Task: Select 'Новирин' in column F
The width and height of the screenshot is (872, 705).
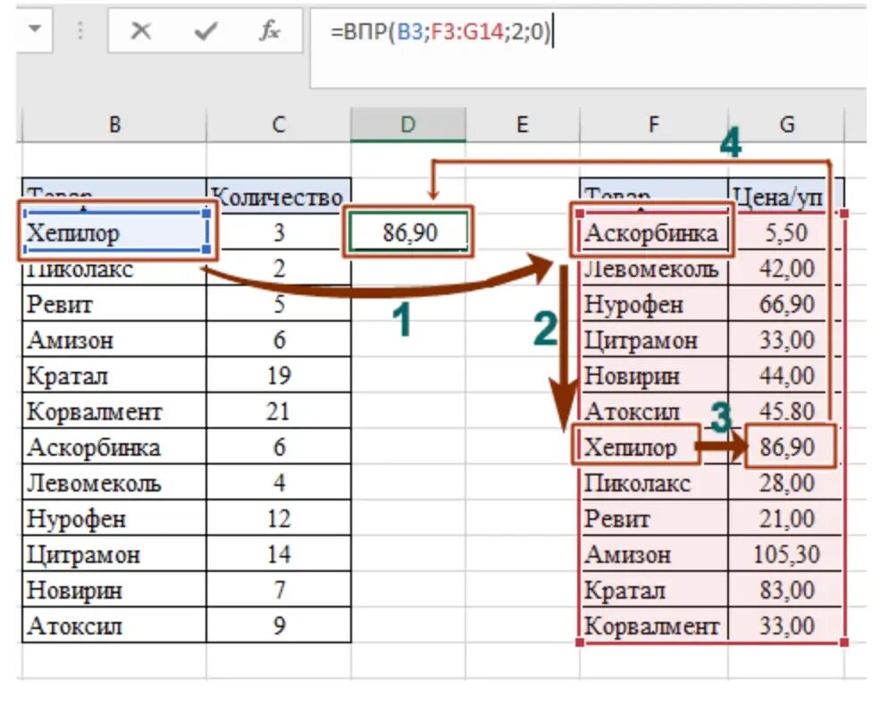Action: click(x=654, y=375)
